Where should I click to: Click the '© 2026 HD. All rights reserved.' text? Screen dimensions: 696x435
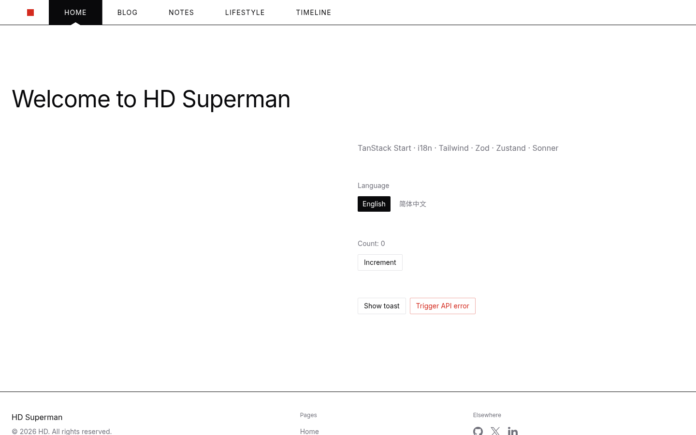(62, 431)
